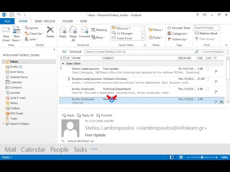Open the Address Book
Image resolution: width=230 pixels, height=172 pixels.
[x=206, y=33]
